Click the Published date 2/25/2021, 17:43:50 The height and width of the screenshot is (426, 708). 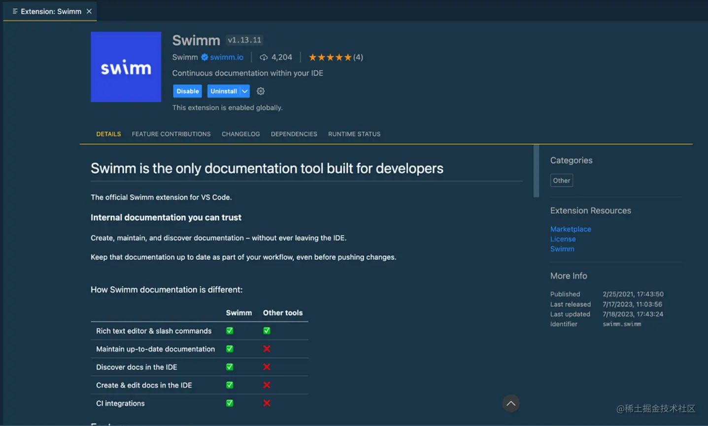(x=633, y=294)
